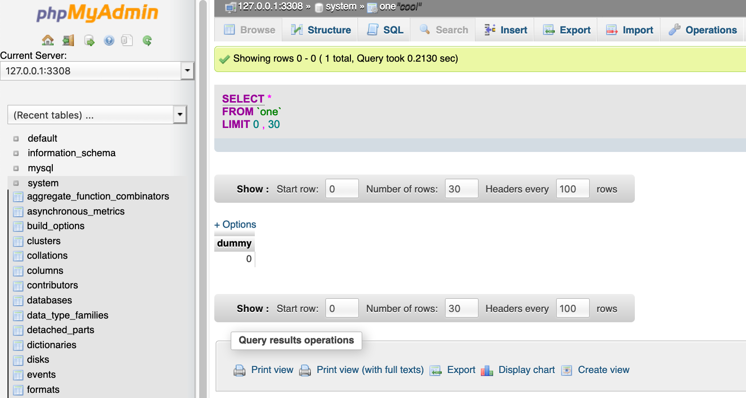Open the Insert tab
The image size is (746, 398).
point(505,30)
